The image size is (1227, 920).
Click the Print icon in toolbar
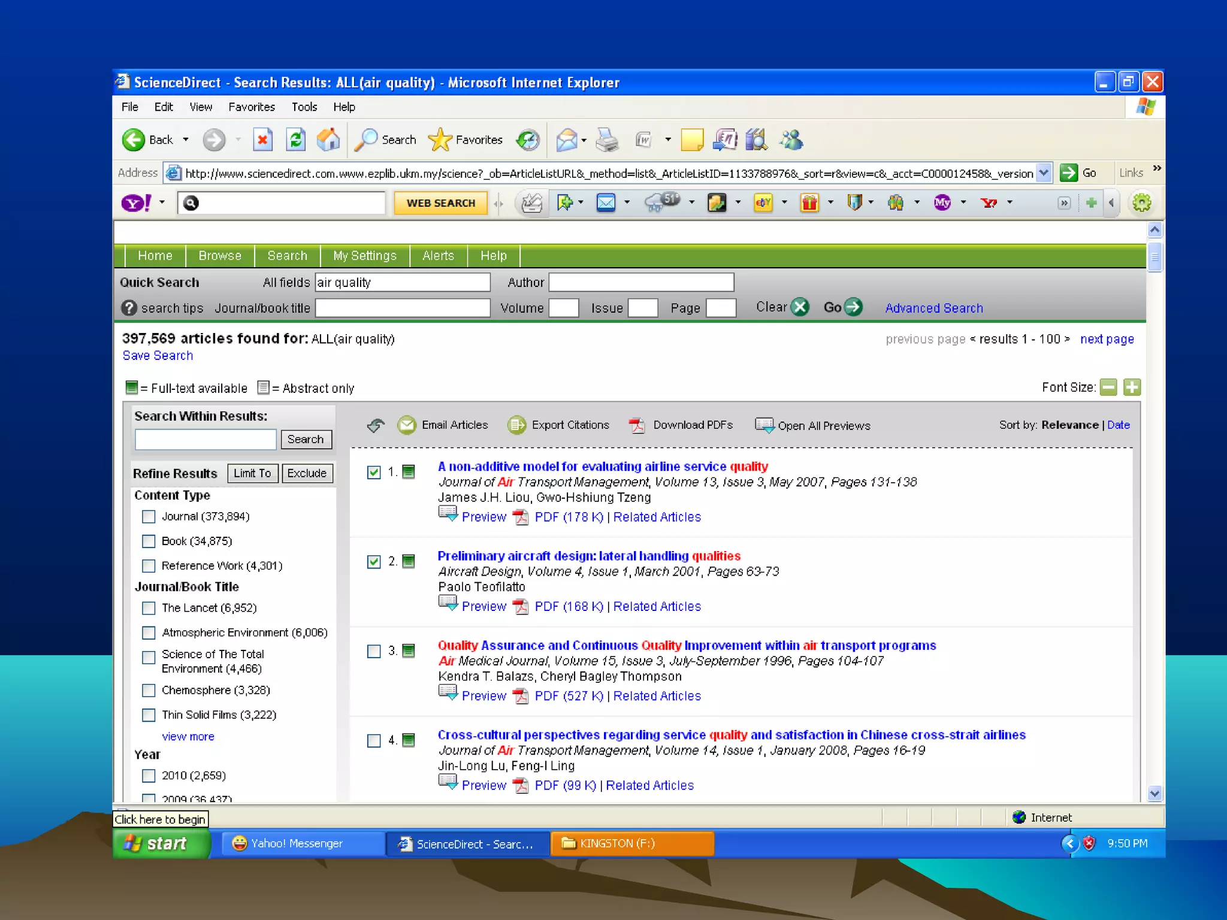(x=607, y=140)
